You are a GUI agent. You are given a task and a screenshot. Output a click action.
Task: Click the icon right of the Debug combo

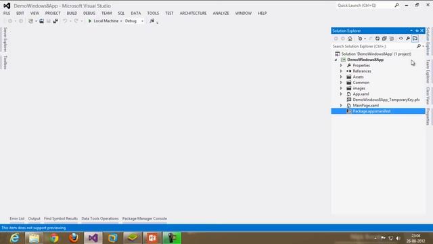(152, 21)
